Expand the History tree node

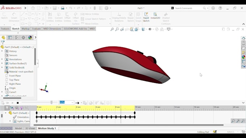tap(2, 51)
